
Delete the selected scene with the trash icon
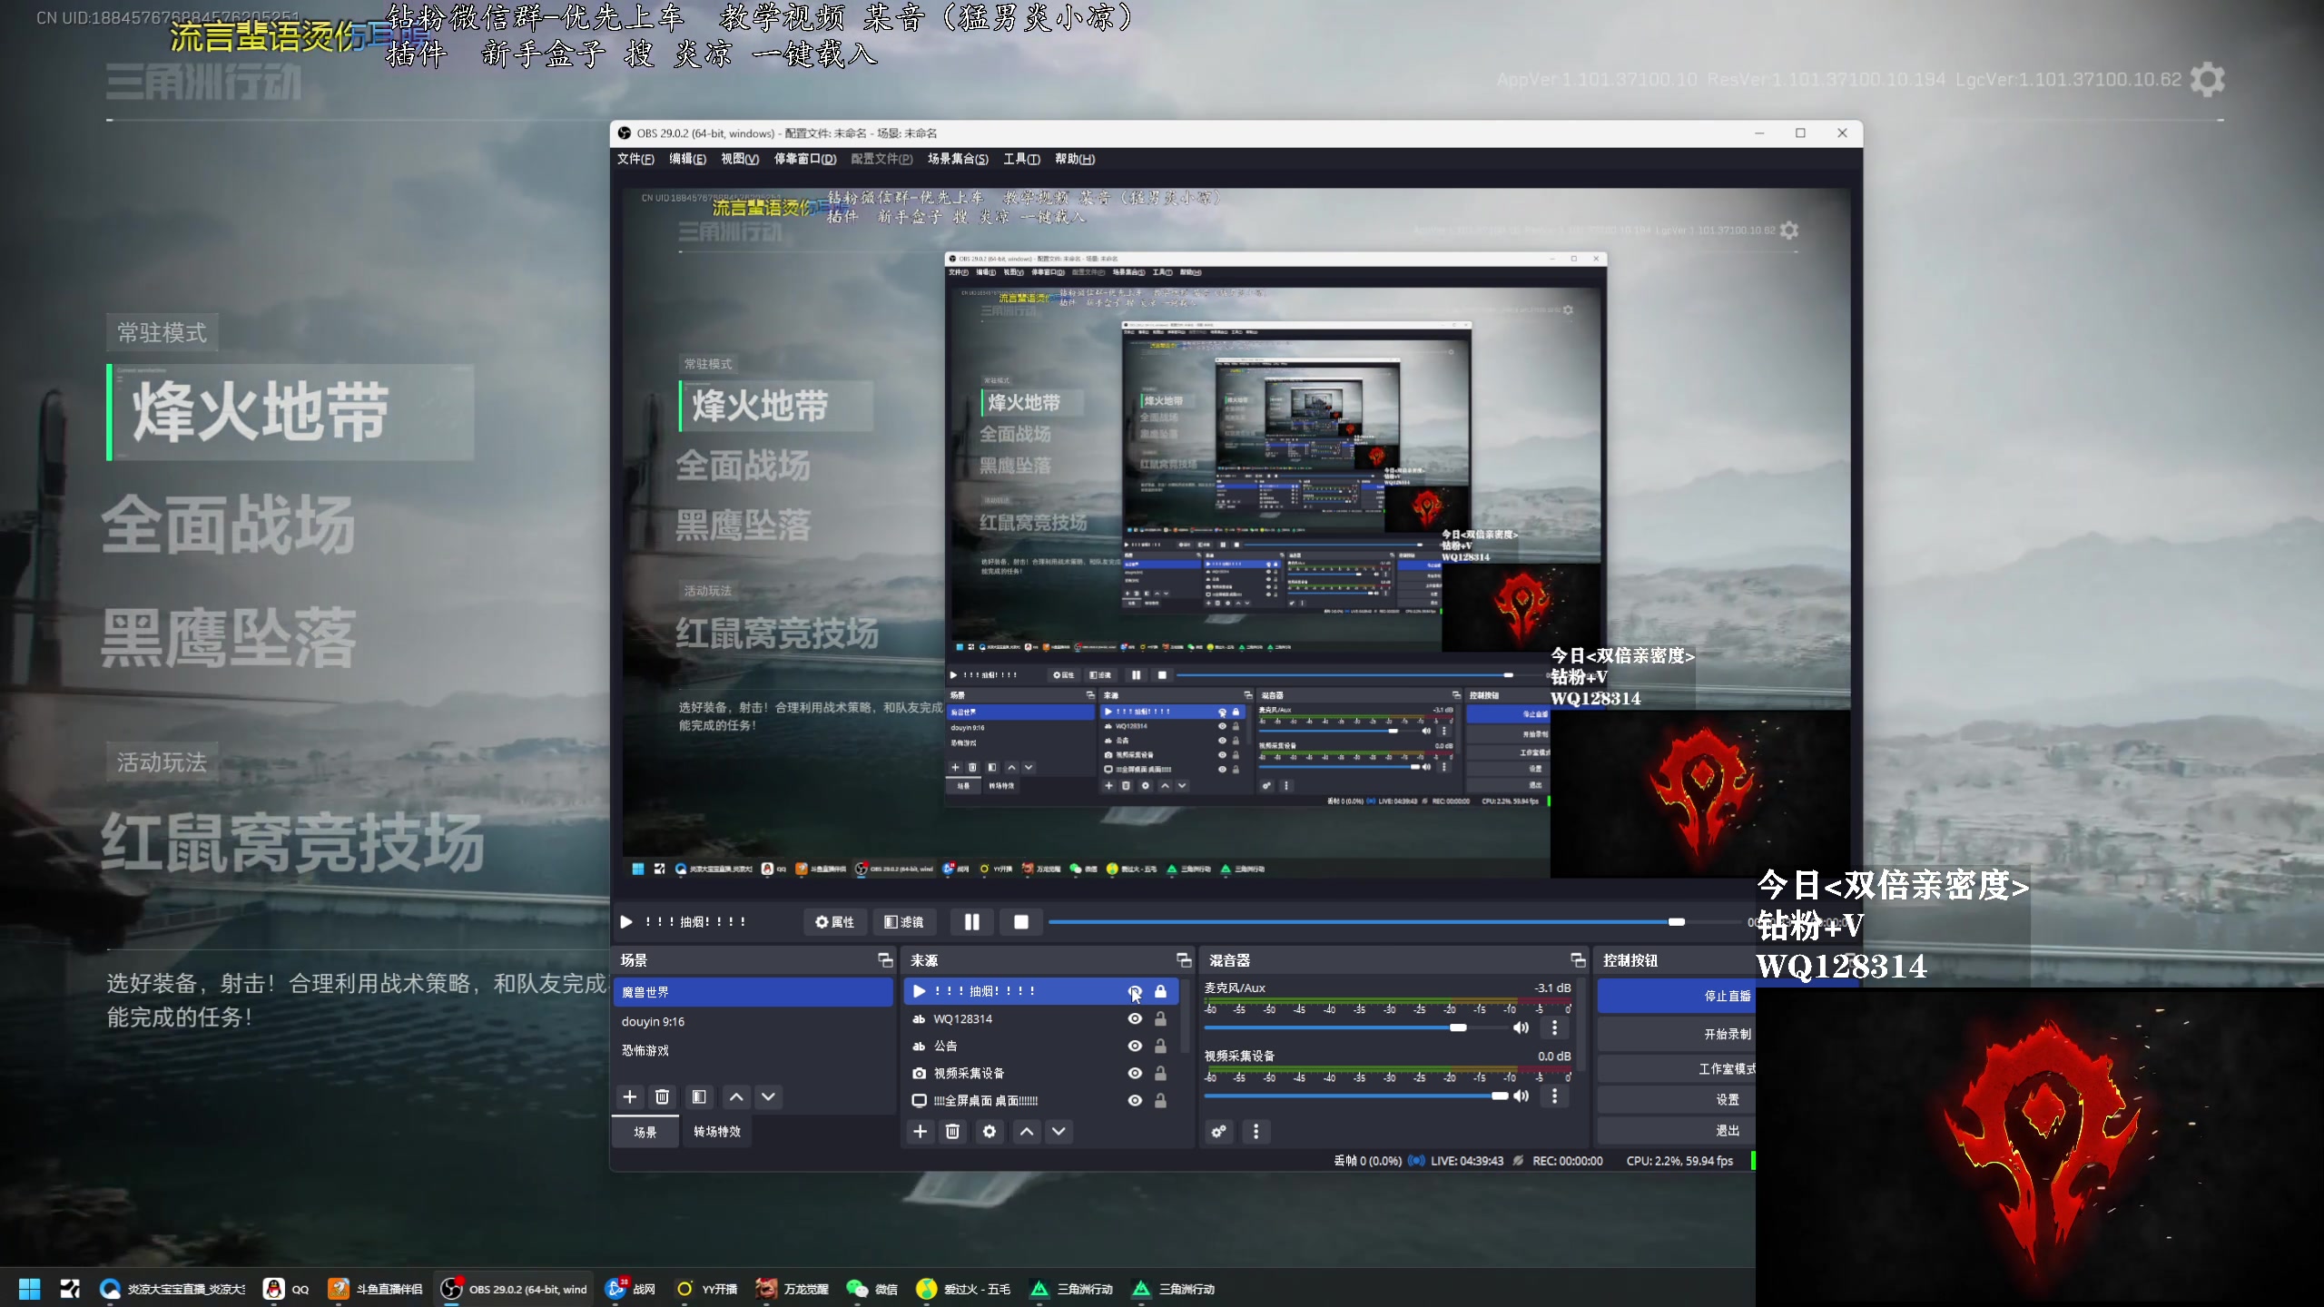coord(663,1096)
